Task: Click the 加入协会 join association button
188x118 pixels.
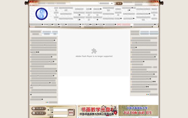Action: 39,113
